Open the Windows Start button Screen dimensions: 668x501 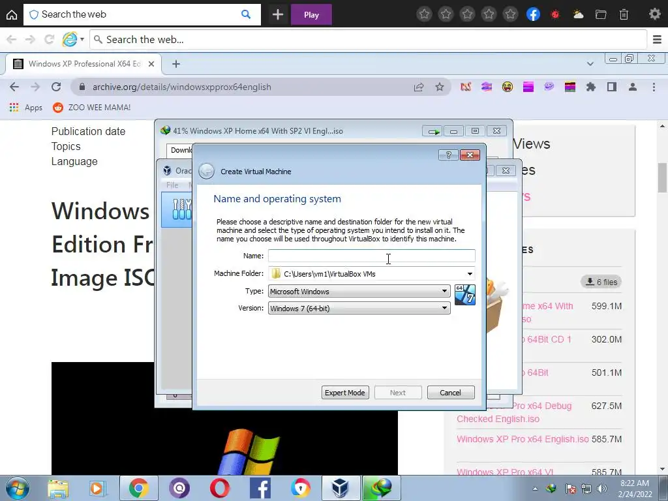pos(17,488)
